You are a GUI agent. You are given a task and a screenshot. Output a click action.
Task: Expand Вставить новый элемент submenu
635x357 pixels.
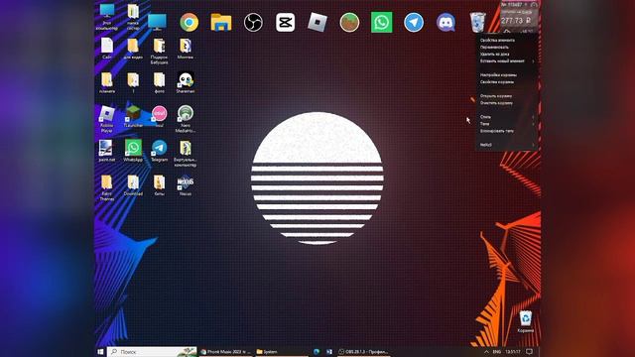[x=506, y=61]
